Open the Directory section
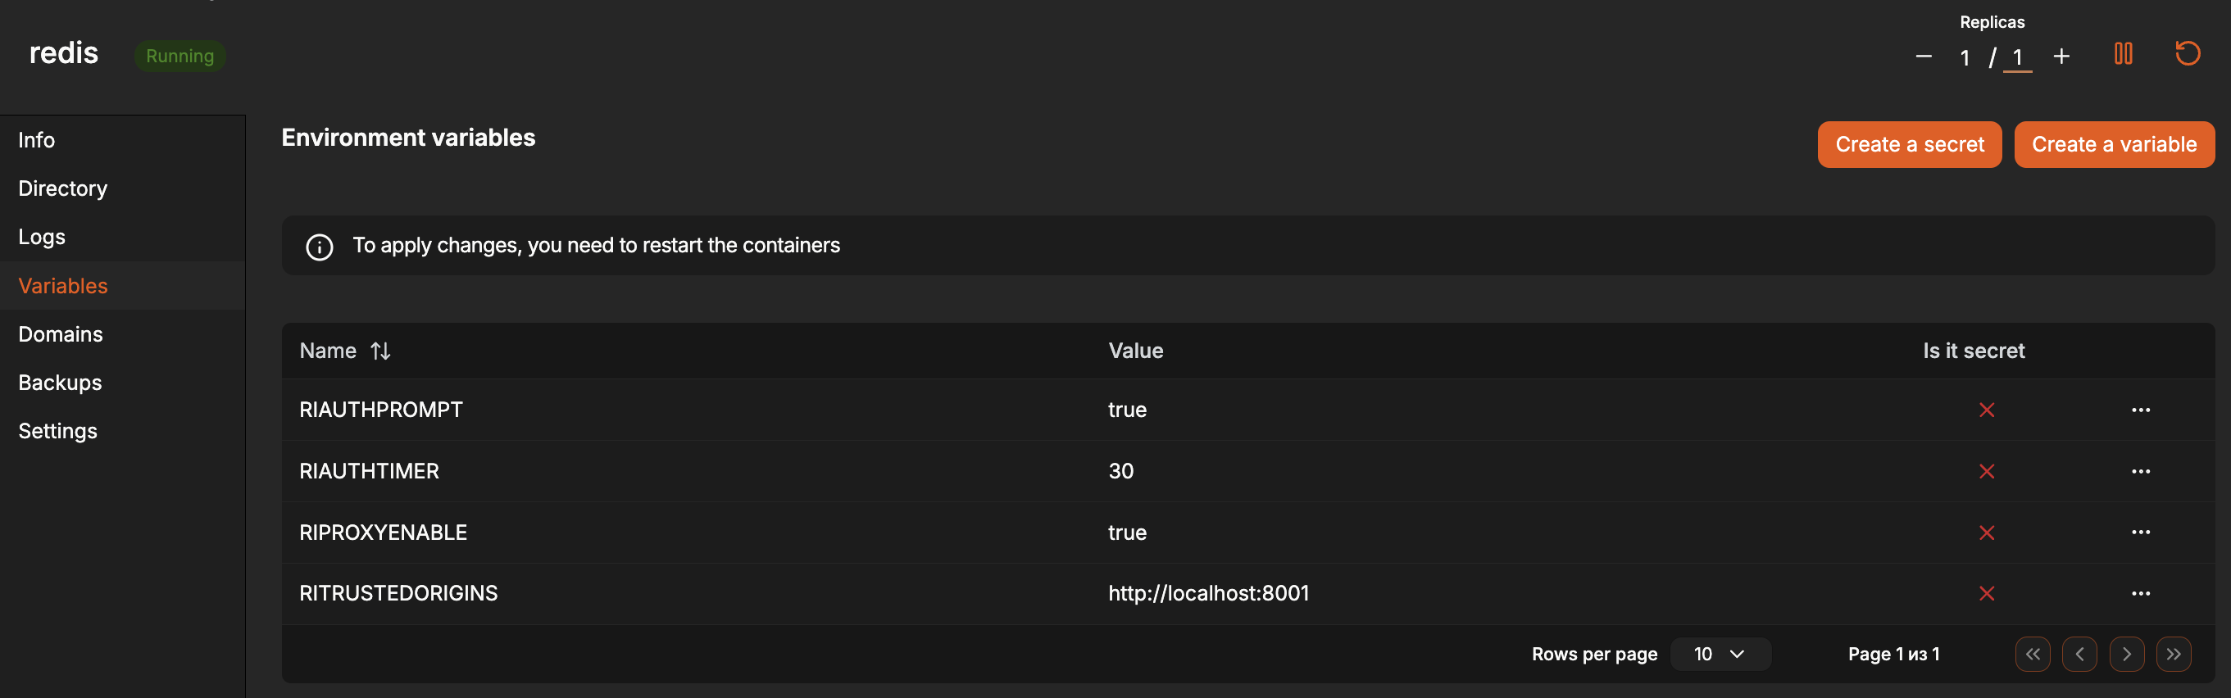This screenshot has height=698, width=2231. pyautogui.click(x=122, y=188)
